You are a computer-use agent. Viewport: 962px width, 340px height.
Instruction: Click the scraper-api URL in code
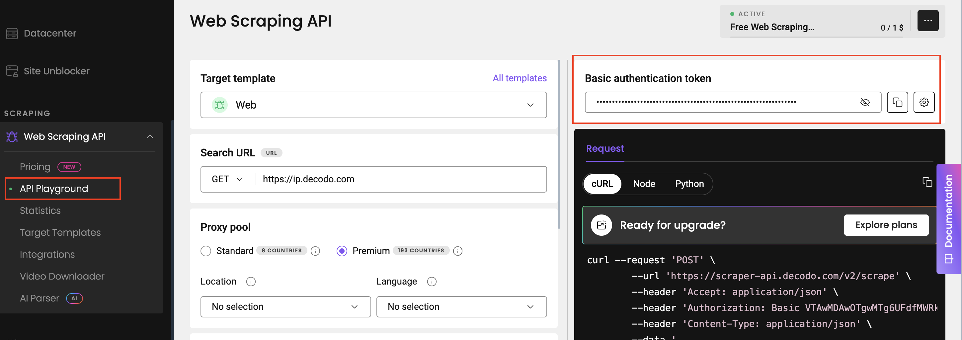(783, 276)
